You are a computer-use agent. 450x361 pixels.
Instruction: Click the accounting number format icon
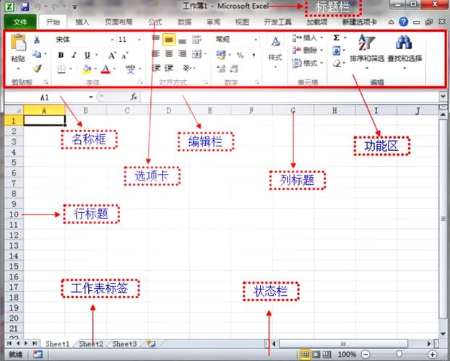coord(221,55)
